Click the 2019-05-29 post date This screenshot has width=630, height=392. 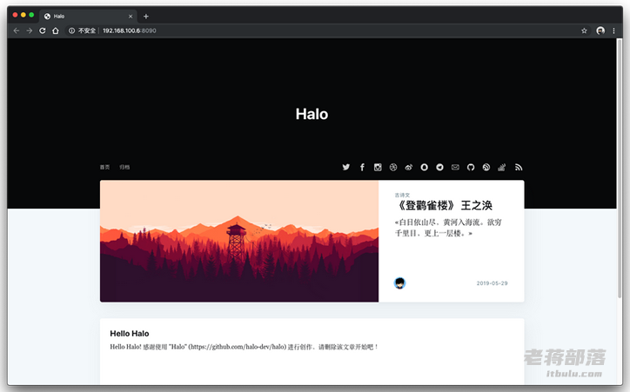493,283
